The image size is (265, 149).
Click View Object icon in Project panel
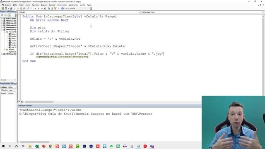(x=5, y=15)
